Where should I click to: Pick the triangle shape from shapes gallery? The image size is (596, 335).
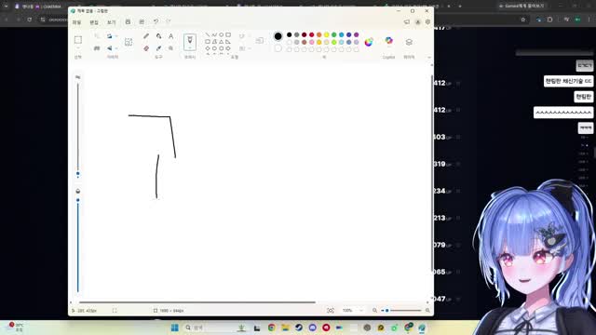[222, 42]
